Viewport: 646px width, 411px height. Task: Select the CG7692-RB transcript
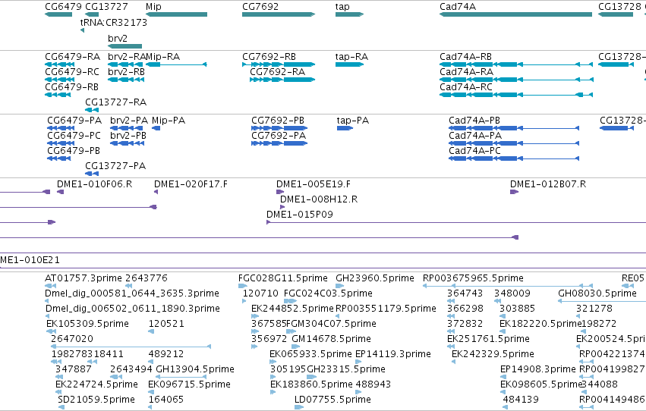(x=279, y=64)
